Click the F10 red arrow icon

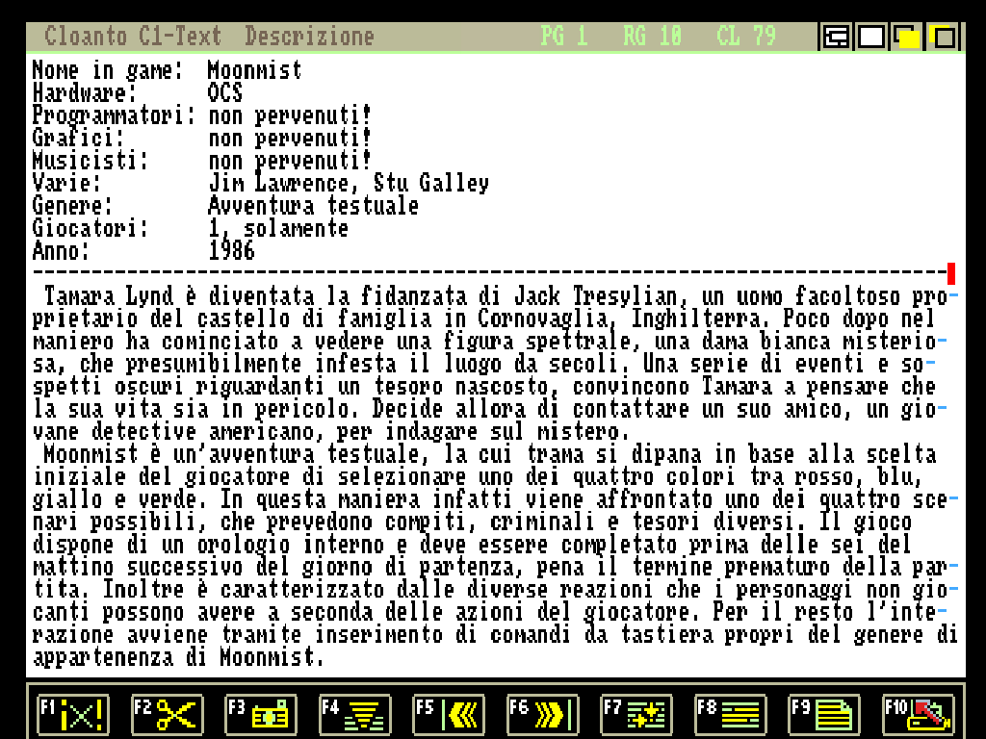[919, 714]
